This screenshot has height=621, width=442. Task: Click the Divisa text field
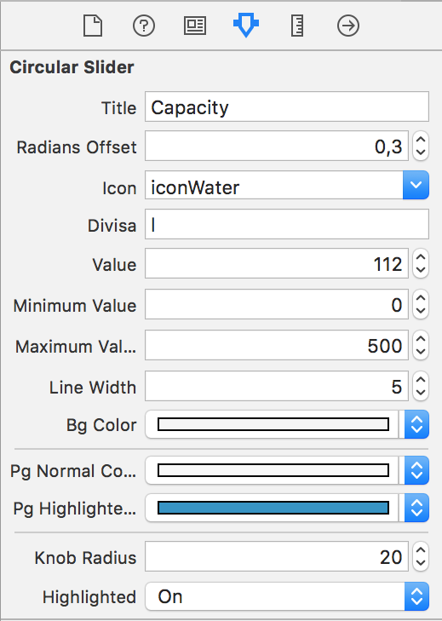(287, 224)
